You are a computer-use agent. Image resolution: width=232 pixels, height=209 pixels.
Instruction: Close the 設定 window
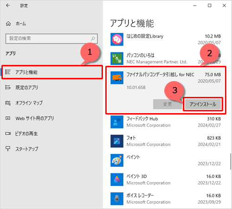point(224,6)
